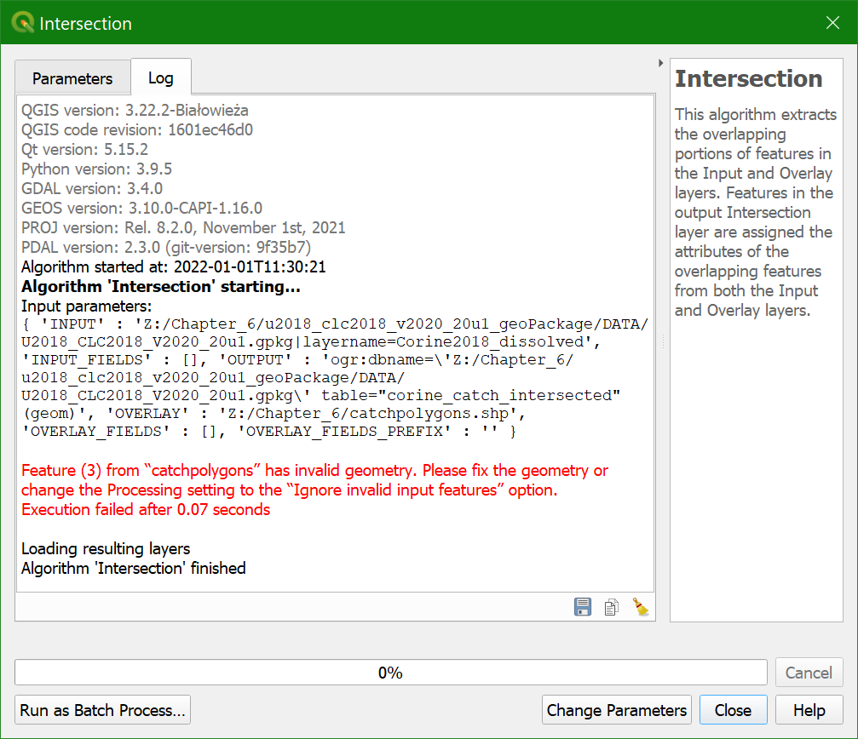Open Help for the algorithm

[x=809, y=709]
